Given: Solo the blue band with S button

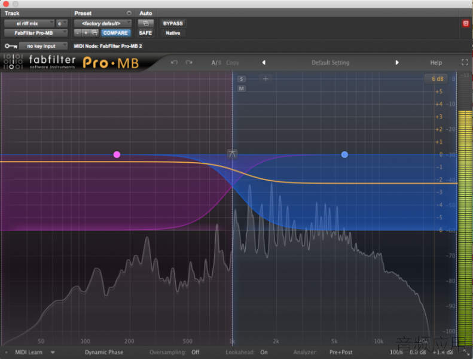Looking at the screenshot, I should pyautogui.click(x=242, y=79).
